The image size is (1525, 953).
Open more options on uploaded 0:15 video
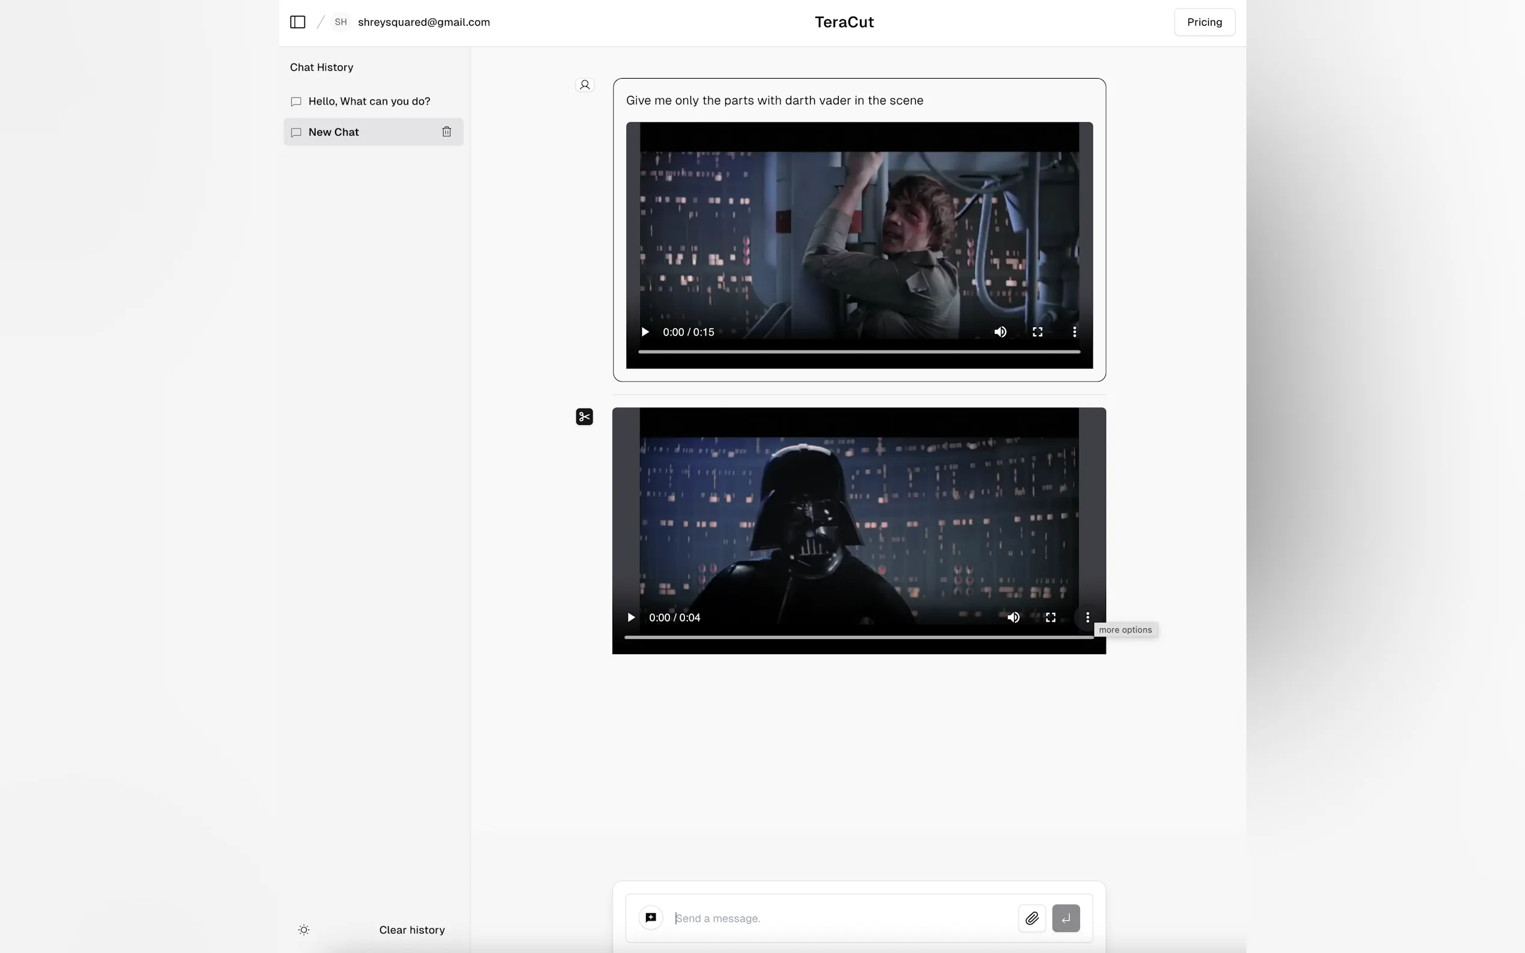pos(1074,332)
